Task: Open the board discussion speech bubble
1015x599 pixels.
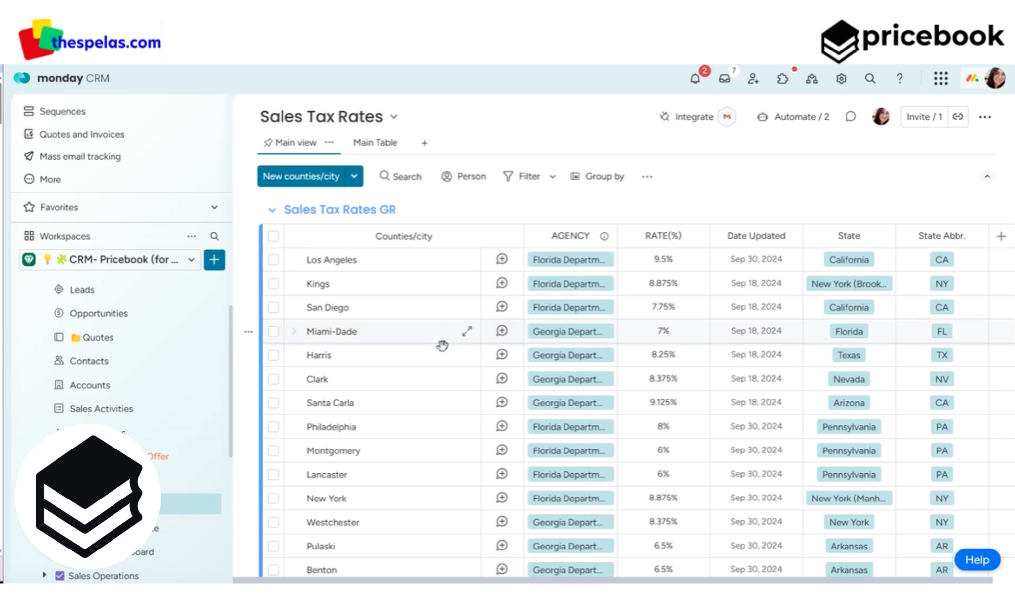Action: (x=850, y=117)
